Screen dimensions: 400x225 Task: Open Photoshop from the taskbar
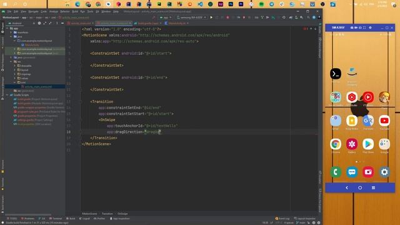(231, 4)
